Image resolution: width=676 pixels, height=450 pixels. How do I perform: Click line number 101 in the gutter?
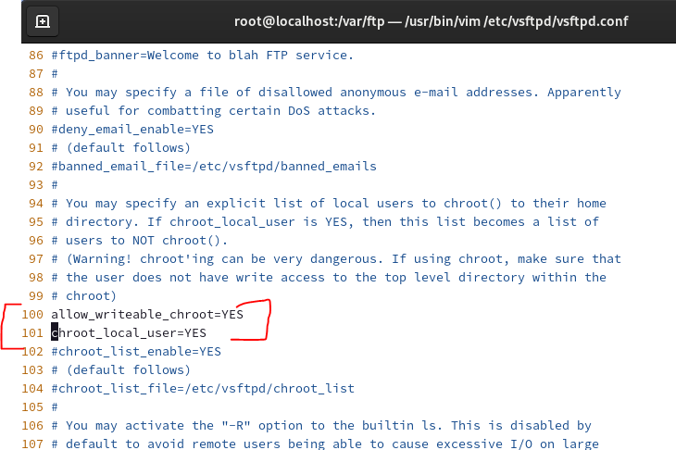(x=32, y=333)
